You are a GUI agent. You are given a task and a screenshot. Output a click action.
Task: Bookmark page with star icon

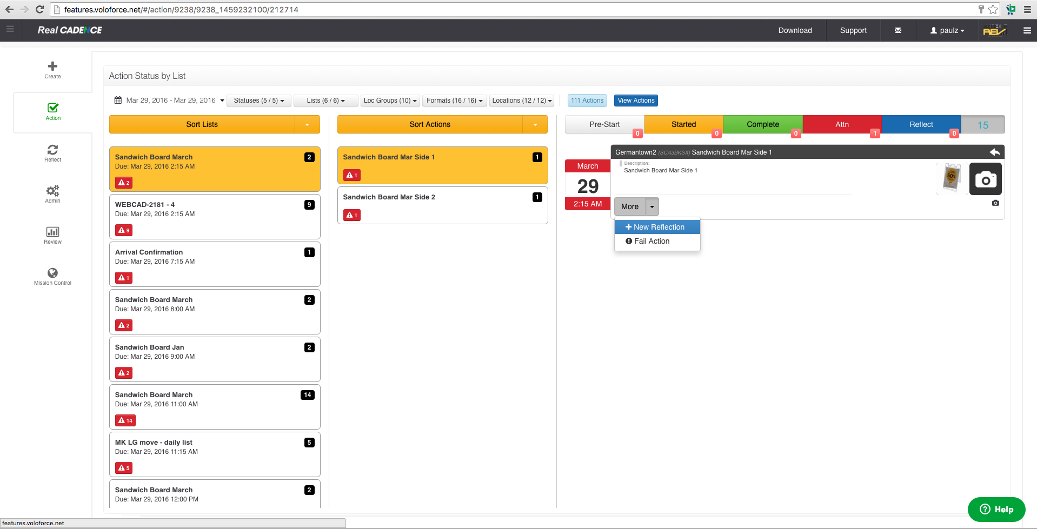[x=993, y=10]
